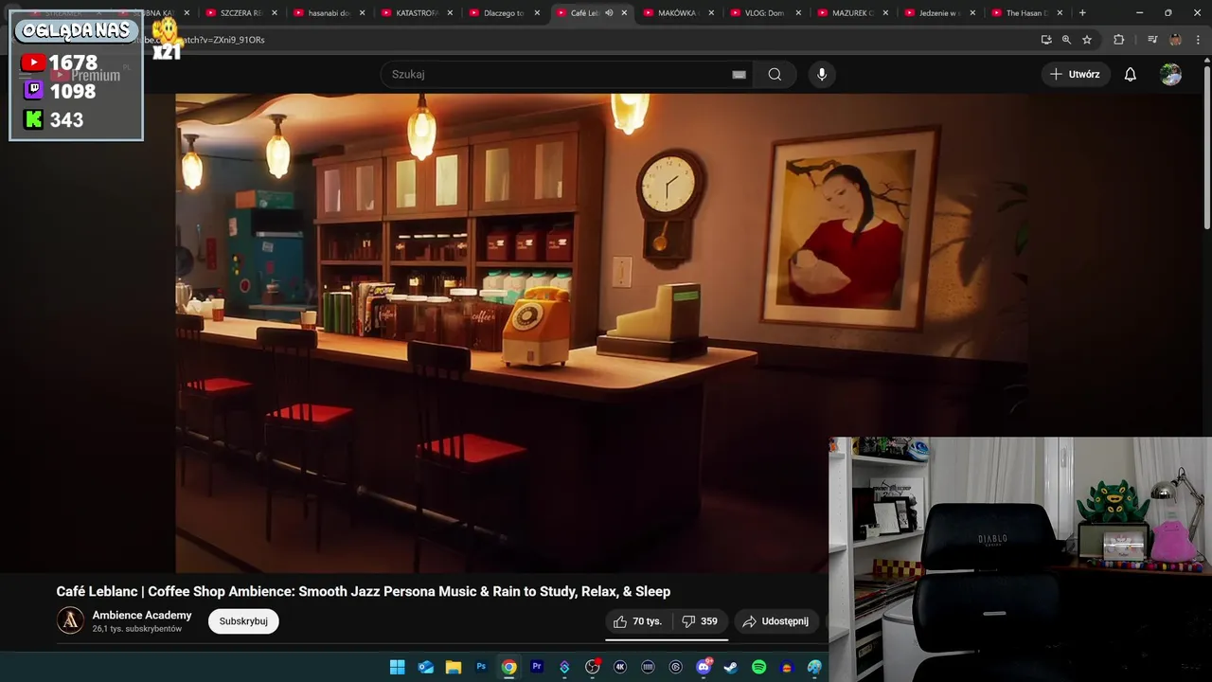
Task: Open the Paint app taskbar icon
Action: click(x=814, y=667)
